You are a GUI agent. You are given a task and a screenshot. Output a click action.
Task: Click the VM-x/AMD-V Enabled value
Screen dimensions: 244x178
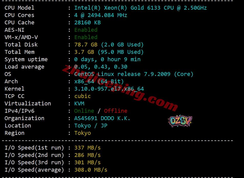tap(86, 37)
